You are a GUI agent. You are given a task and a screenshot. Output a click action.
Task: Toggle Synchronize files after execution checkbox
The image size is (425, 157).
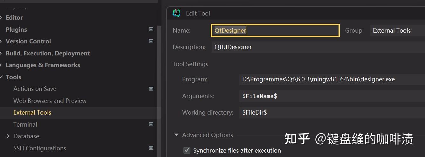pos(187,150)
